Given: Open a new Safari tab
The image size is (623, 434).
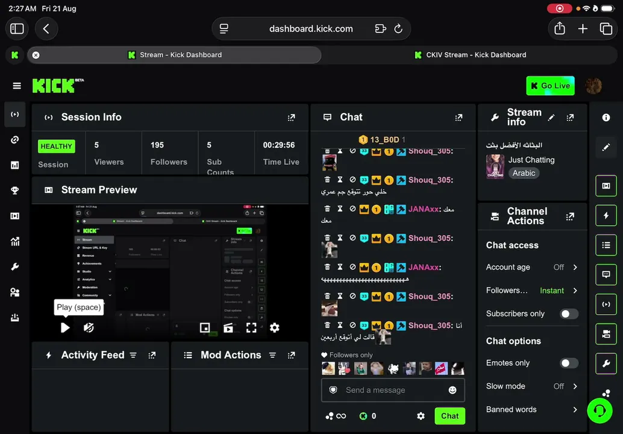Looking at the screenshot, I should (583, 28).
